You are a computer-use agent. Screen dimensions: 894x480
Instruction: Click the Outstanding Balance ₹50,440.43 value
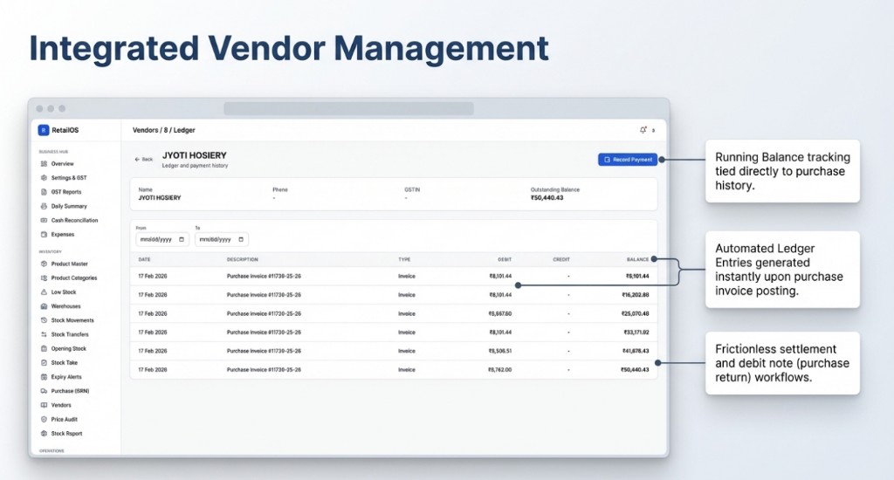pos(547,198)
